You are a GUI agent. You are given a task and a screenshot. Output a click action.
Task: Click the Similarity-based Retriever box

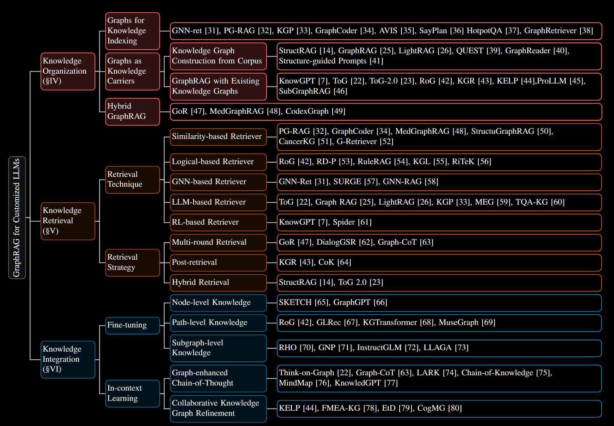click(218, 137)
